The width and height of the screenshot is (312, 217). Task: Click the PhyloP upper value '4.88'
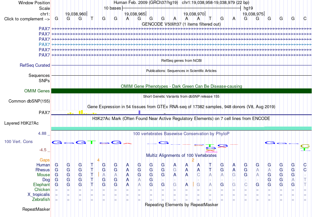(x=42, y=133)
